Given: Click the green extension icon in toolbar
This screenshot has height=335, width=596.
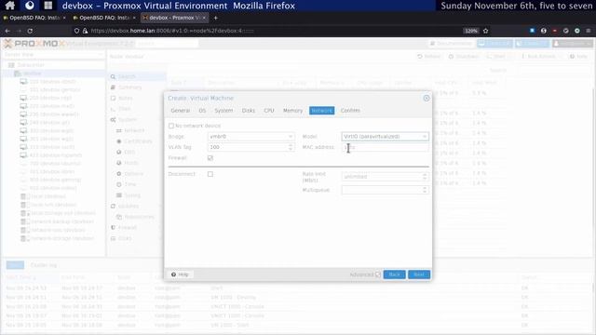Looking at the screenshot, I should [x=577, y=31].
